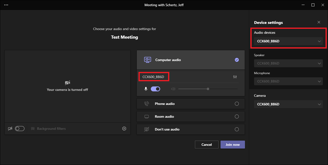Click the Test Meeting title text
Image resolution: width=328 pixels, height=165 pixels.
[x=125, y=37]
